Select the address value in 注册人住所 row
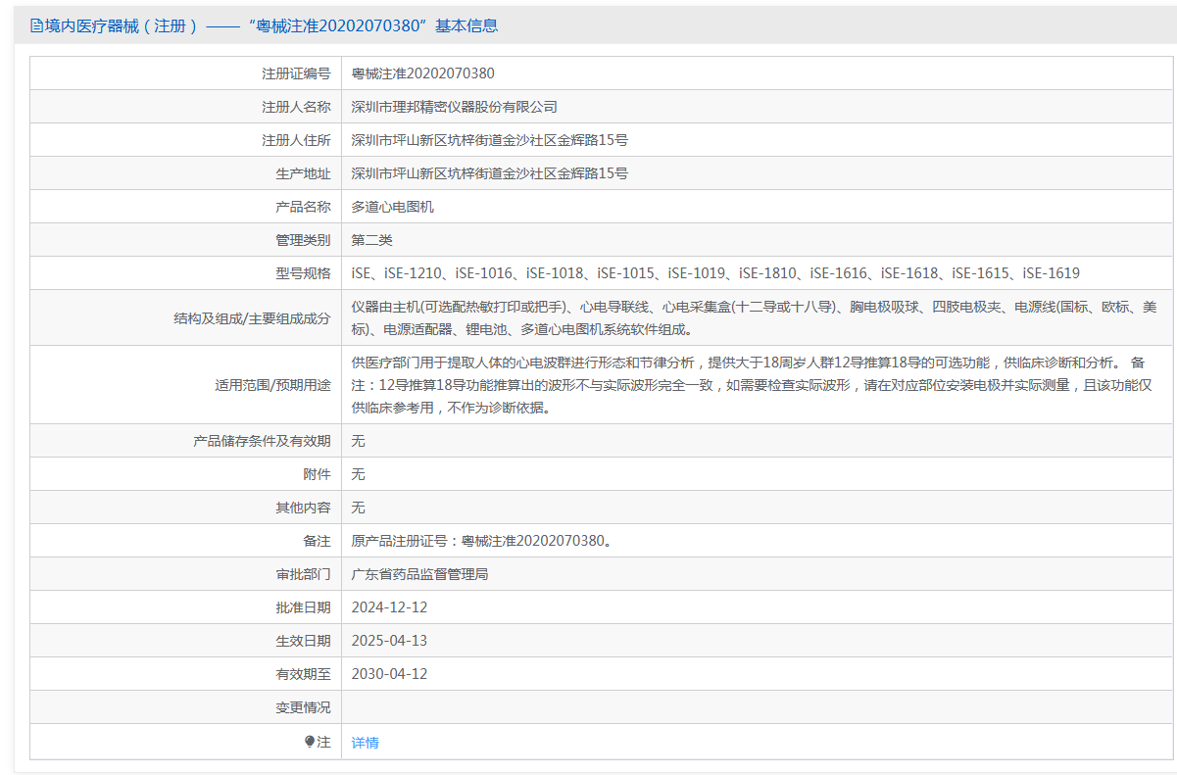The width and height of the screenshot is (1177, 775). coord(490,140)
